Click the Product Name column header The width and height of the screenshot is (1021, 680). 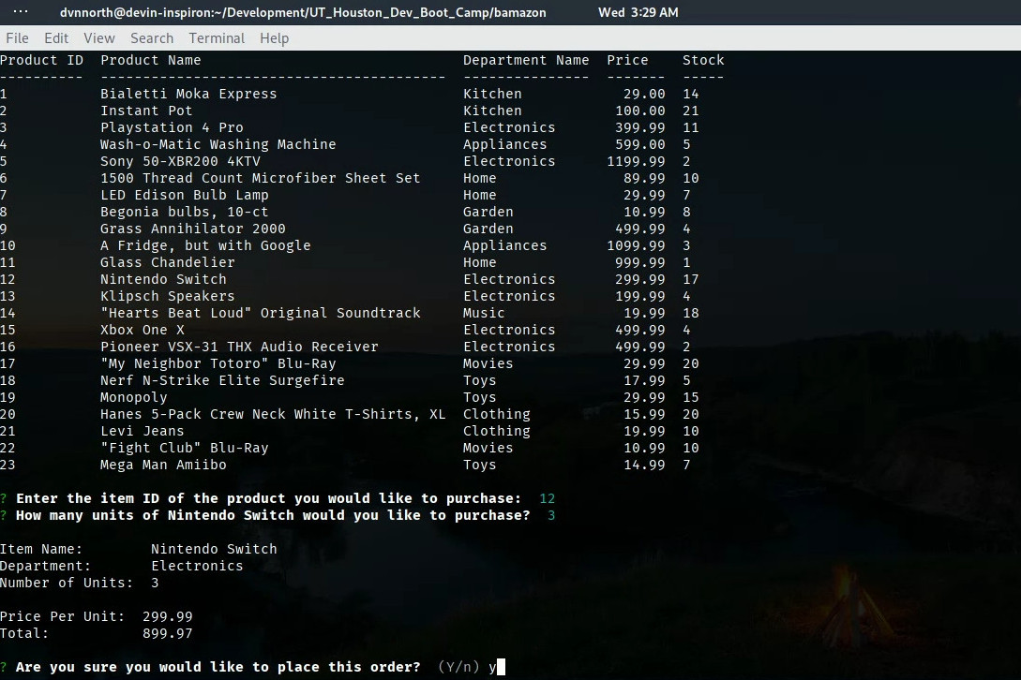click(x=151, y=60)
